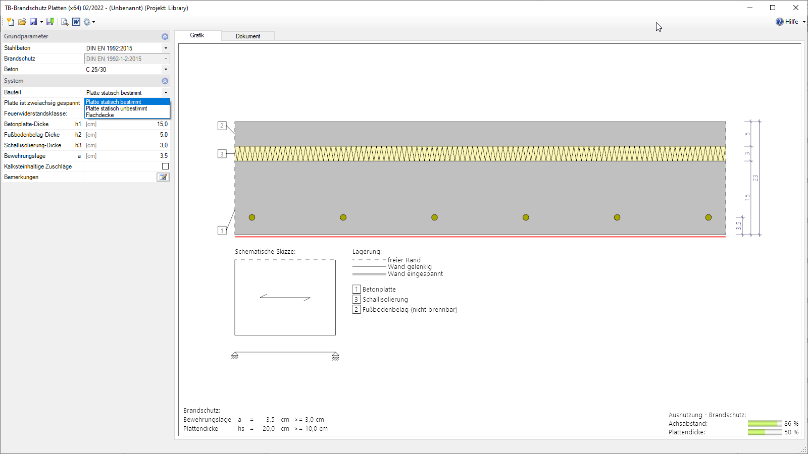The width and height of the screenshot is (808, 454).
Task: Expand the settings gear dropdown arrow
Action: tap(93, 22)
